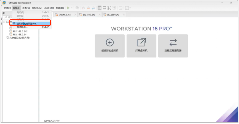Choose 首选项(R)... in the Edit menu
239x124 pixels.
pos(31,27)
